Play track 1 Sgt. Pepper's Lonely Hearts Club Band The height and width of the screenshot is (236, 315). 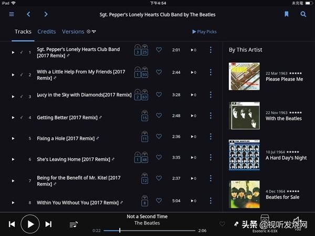tap(13, 52)
